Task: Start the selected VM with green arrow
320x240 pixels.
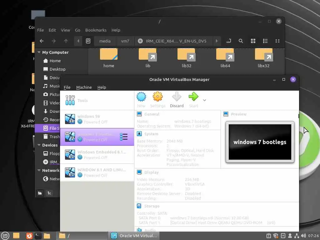Action: pyautogui.click(x=193, y=100)
